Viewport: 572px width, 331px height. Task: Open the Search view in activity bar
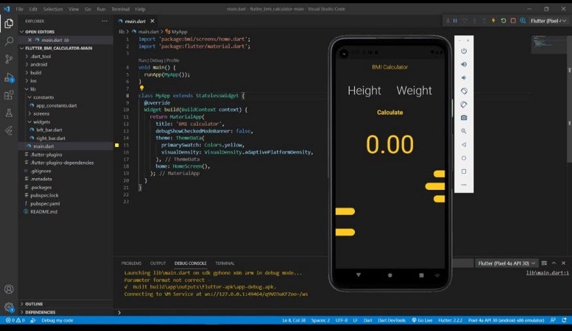coord(8,40)
